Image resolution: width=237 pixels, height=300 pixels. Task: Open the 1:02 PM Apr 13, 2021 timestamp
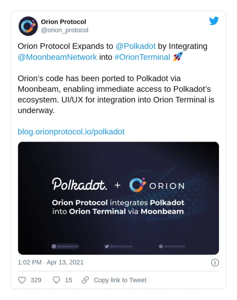[x=51, y=262]
